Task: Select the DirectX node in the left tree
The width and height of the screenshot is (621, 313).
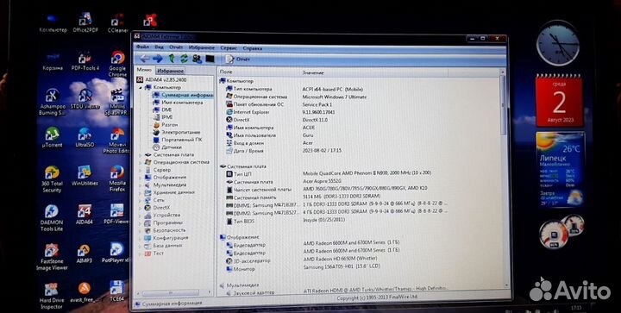Action: click(x=157, y=208)
